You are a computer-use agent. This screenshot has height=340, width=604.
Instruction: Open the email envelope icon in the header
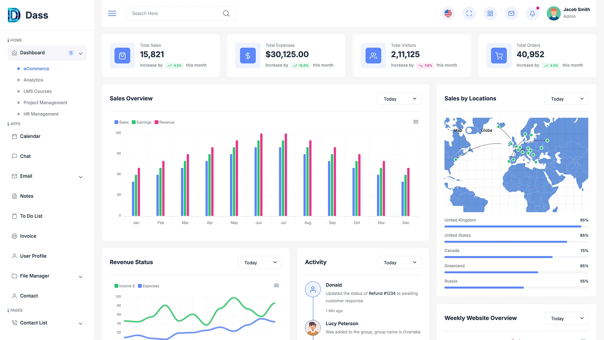[511, 13]
